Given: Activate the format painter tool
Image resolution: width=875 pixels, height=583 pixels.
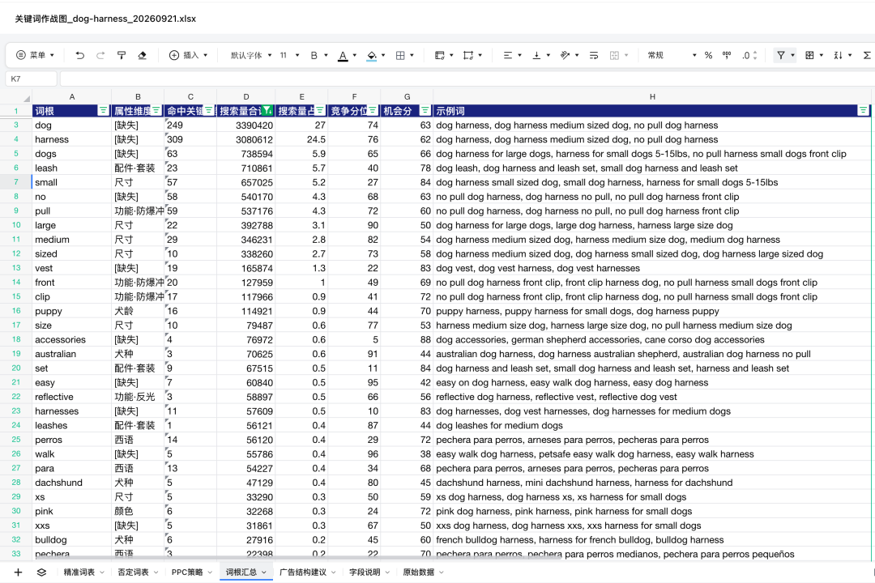Looking at the screenshot, I should coord(121,55).
